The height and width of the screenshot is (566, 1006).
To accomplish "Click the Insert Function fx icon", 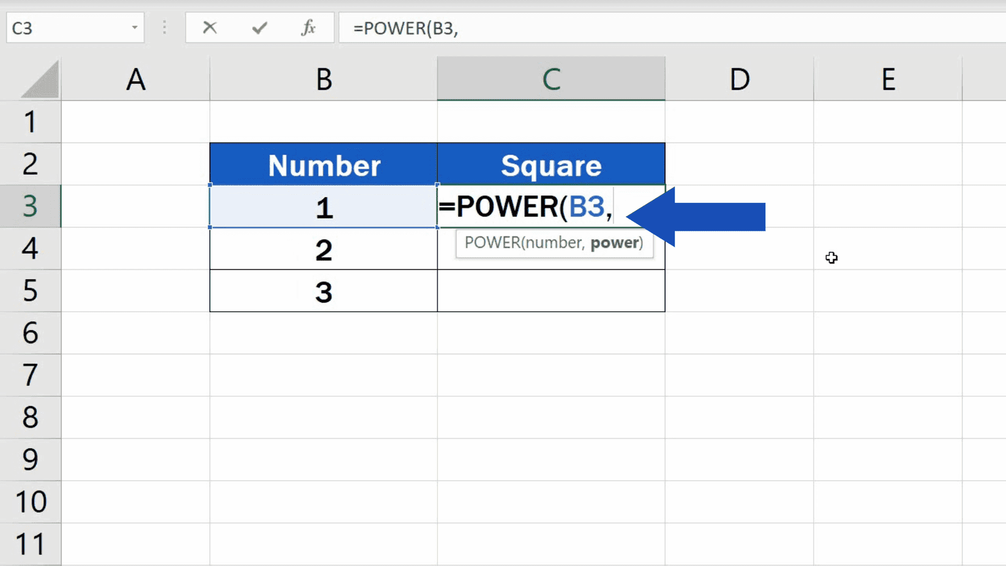I will tap(308, 28).
